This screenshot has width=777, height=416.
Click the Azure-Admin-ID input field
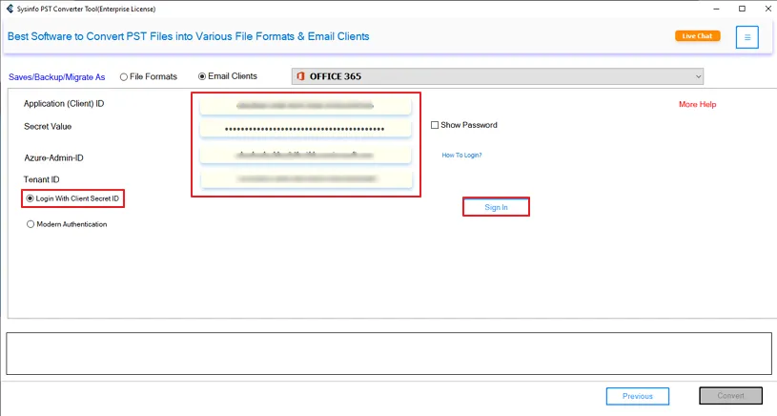[x=306, y=156]
